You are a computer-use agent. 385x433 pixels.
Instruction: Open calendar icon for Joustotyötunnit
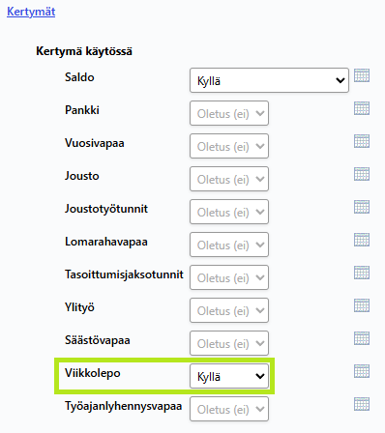coord(362,207)
